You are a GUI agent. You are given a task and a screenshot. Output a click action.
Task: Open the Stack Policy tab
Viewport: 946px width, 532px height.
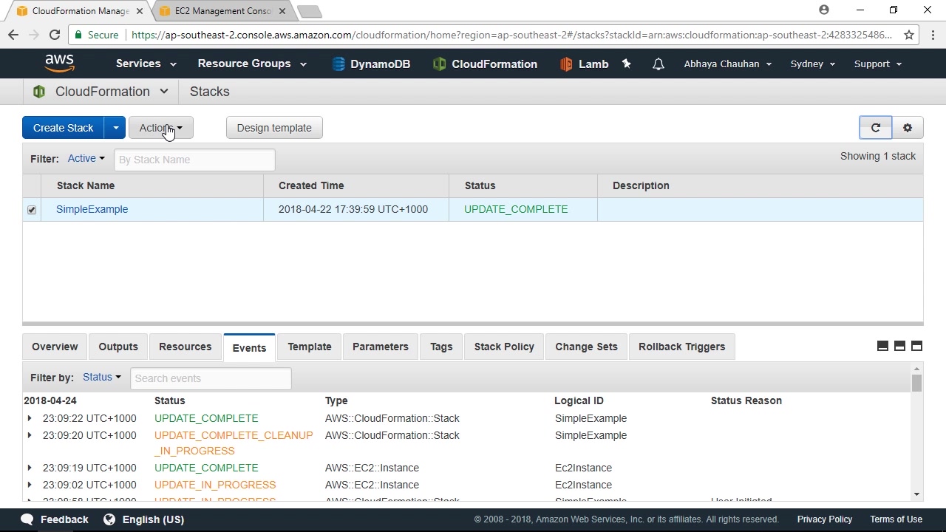(x=504, y=347)
